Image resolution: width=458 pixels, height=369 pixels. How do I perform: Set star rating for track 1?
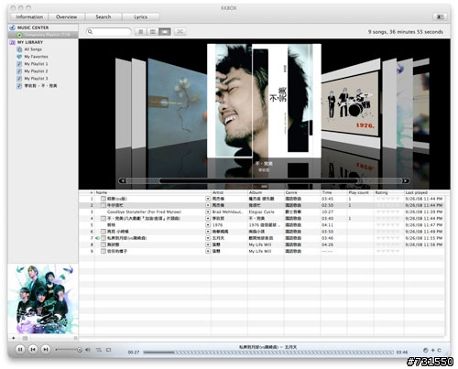click(388, 199)
